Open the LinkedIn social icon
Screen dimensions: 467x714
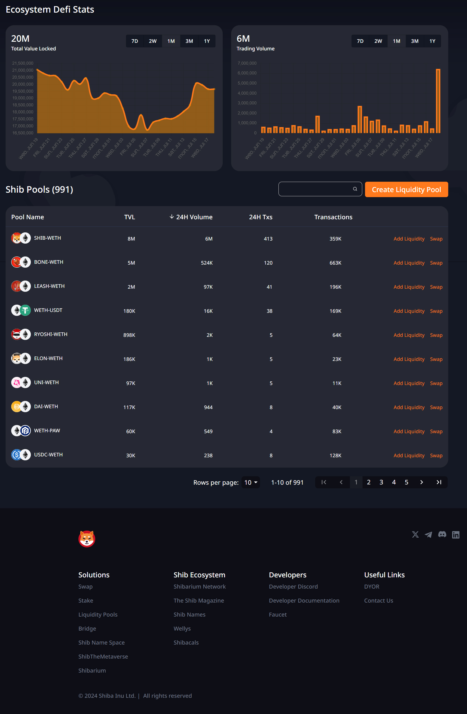coord(456,535)
